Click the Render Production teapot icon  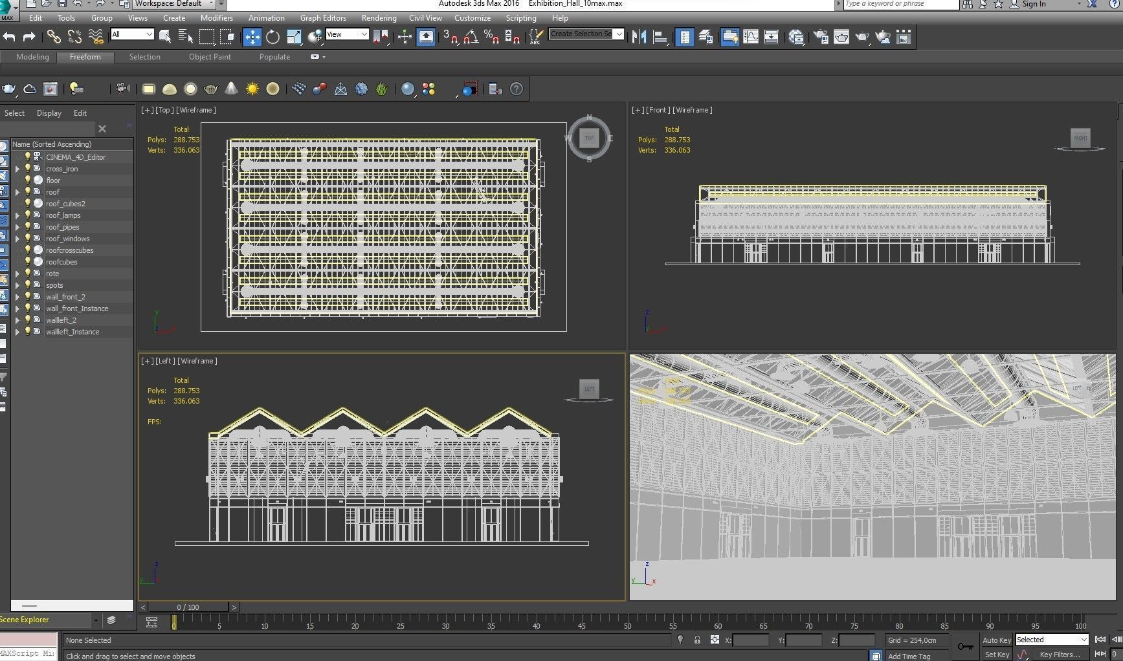pos(862,37)
